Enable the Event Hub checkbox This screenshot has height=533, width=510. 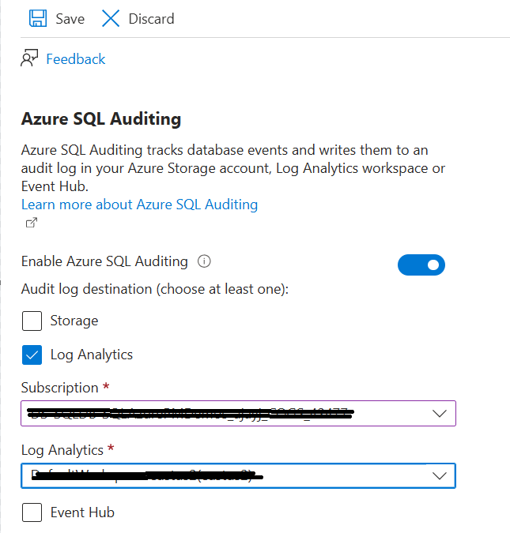(x=32, y=512)
